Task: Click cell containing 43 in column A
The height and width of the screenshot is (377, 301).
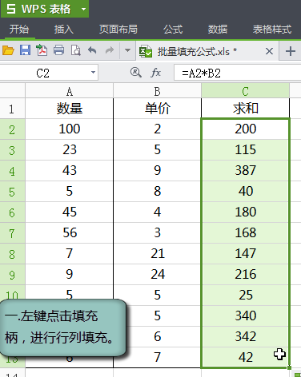Action: (70, 171)
